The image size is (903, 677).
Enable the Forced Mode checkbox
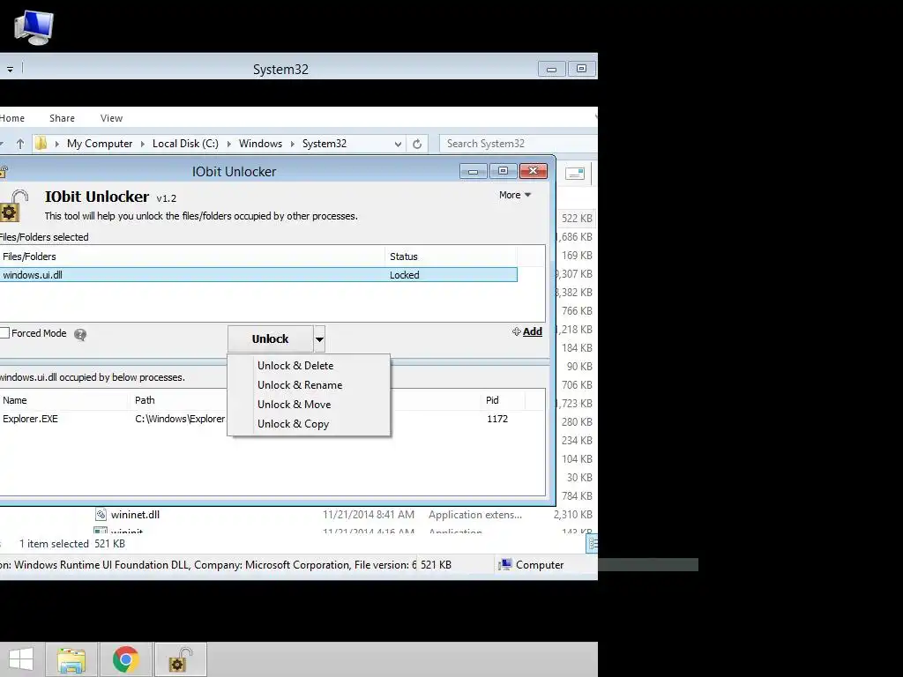coord(4,333)
